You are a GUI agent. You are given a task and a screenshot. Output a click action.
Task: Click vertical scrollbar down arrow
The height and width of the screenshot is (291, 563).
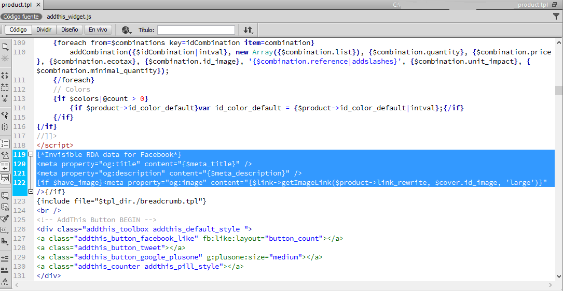pos(559,276)
